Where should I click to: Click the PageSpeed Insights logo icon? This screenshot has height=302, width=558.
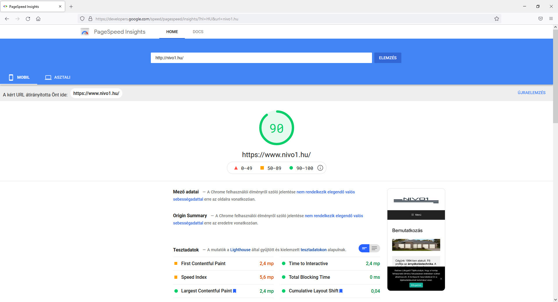click(85, 32)
